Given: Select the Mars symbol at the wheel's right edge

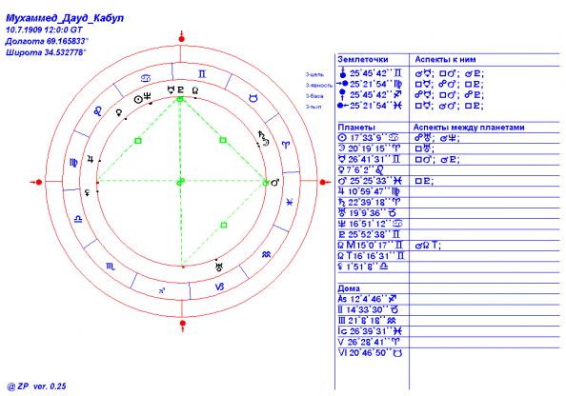Looking at the screenshot, I should pos(275,183).
